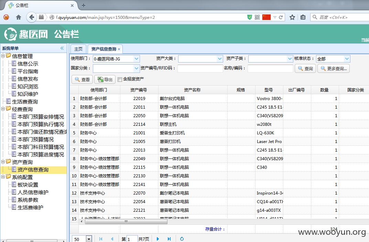
Task: Go to the next page of results
Action: point(158,239)
